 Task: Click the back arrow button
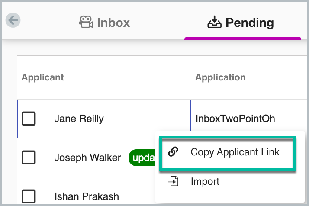pyautogui.click(x=13, y=20)
